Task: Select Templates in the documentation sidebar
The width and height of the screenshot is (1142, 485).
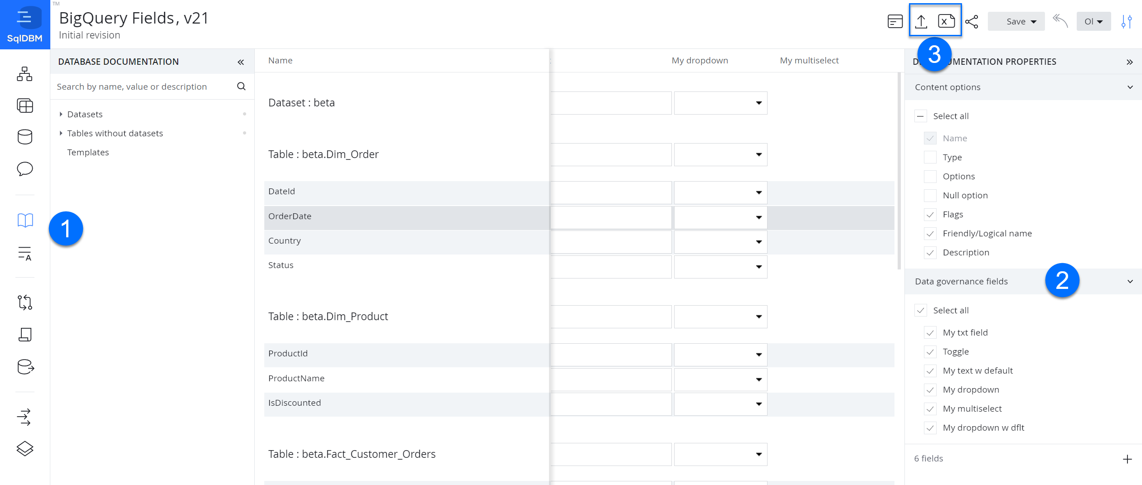Action: click(x=88, y=152)
